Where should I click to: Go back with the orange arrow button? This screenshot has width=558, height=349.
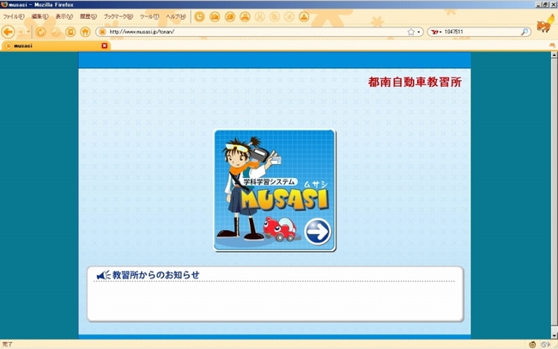pyautogui.click(x=8, y=32)
